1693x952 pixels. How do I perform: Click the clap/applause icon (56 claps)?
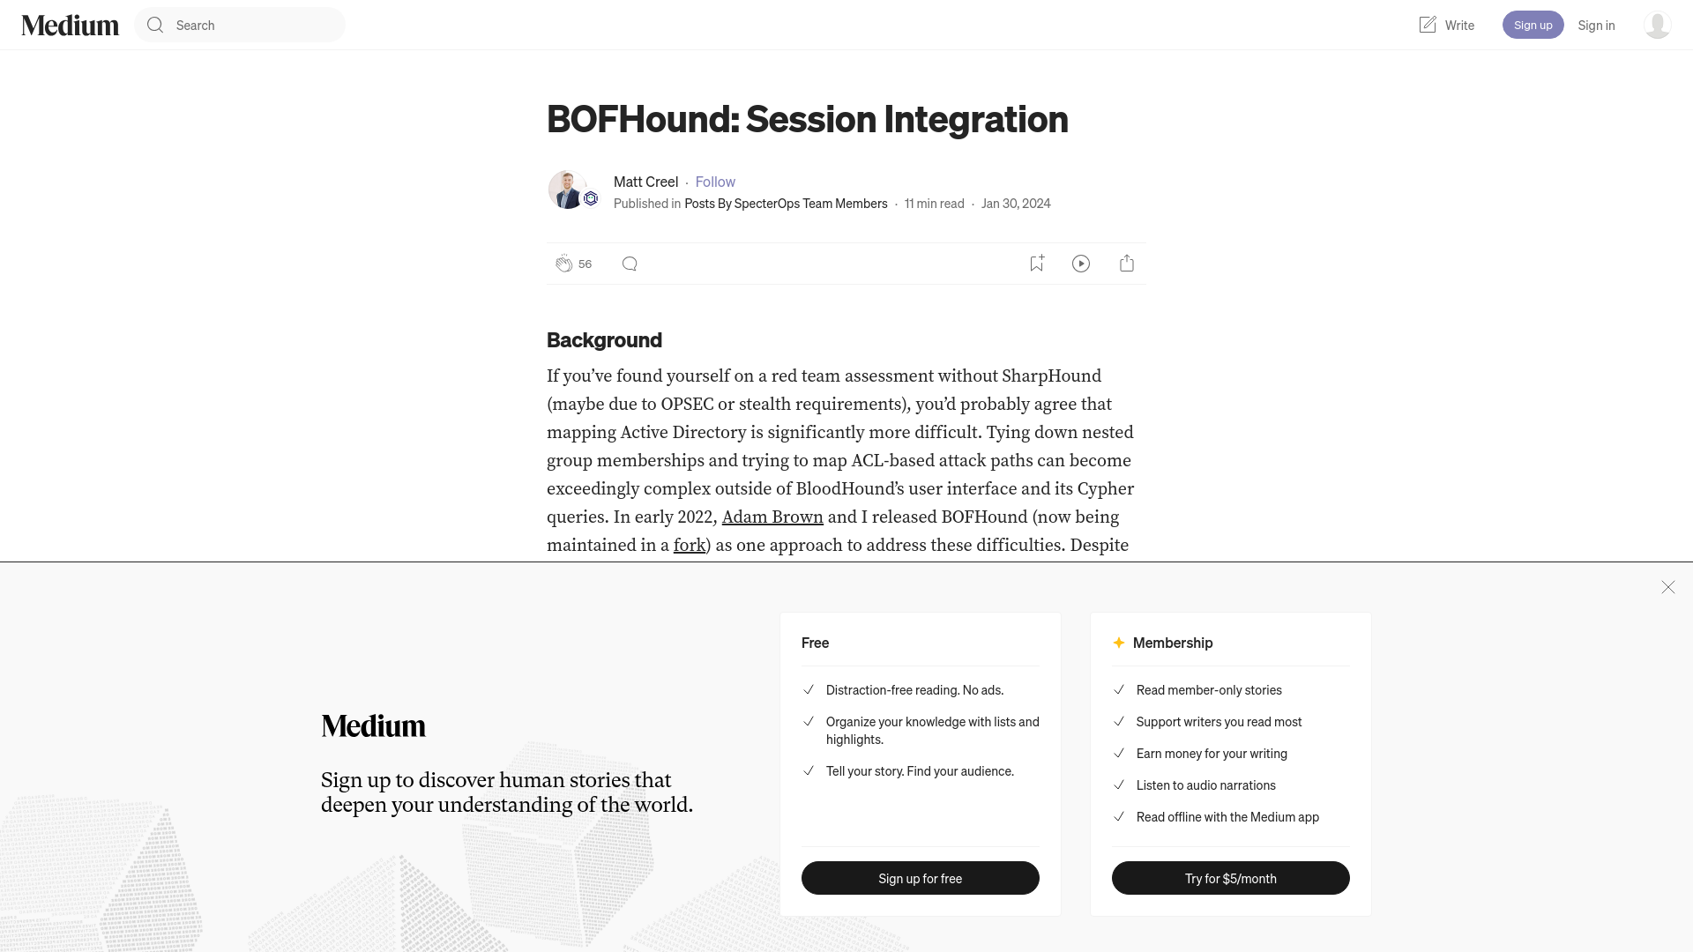click(564, 263)
